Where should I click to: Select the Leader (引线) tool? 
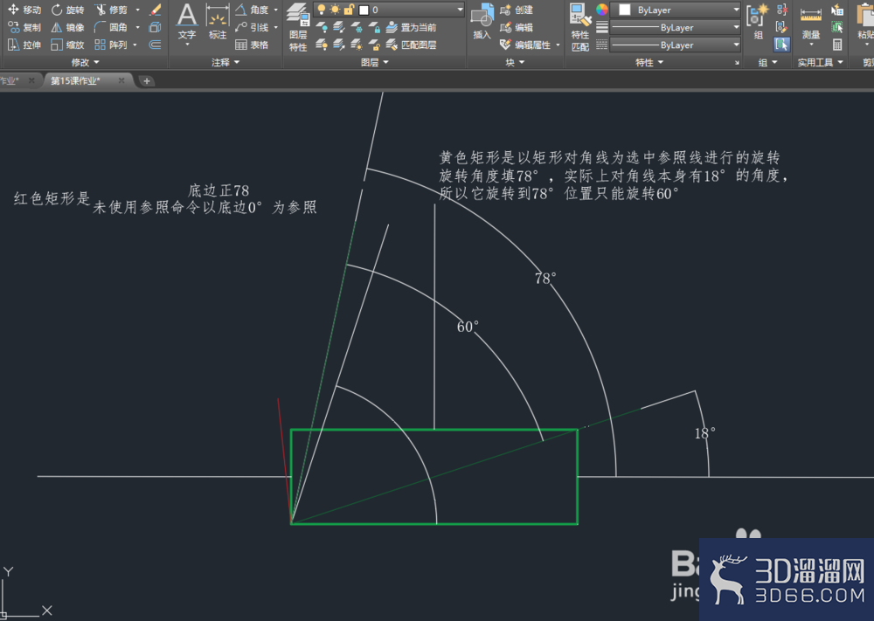(x=252, y=27)
